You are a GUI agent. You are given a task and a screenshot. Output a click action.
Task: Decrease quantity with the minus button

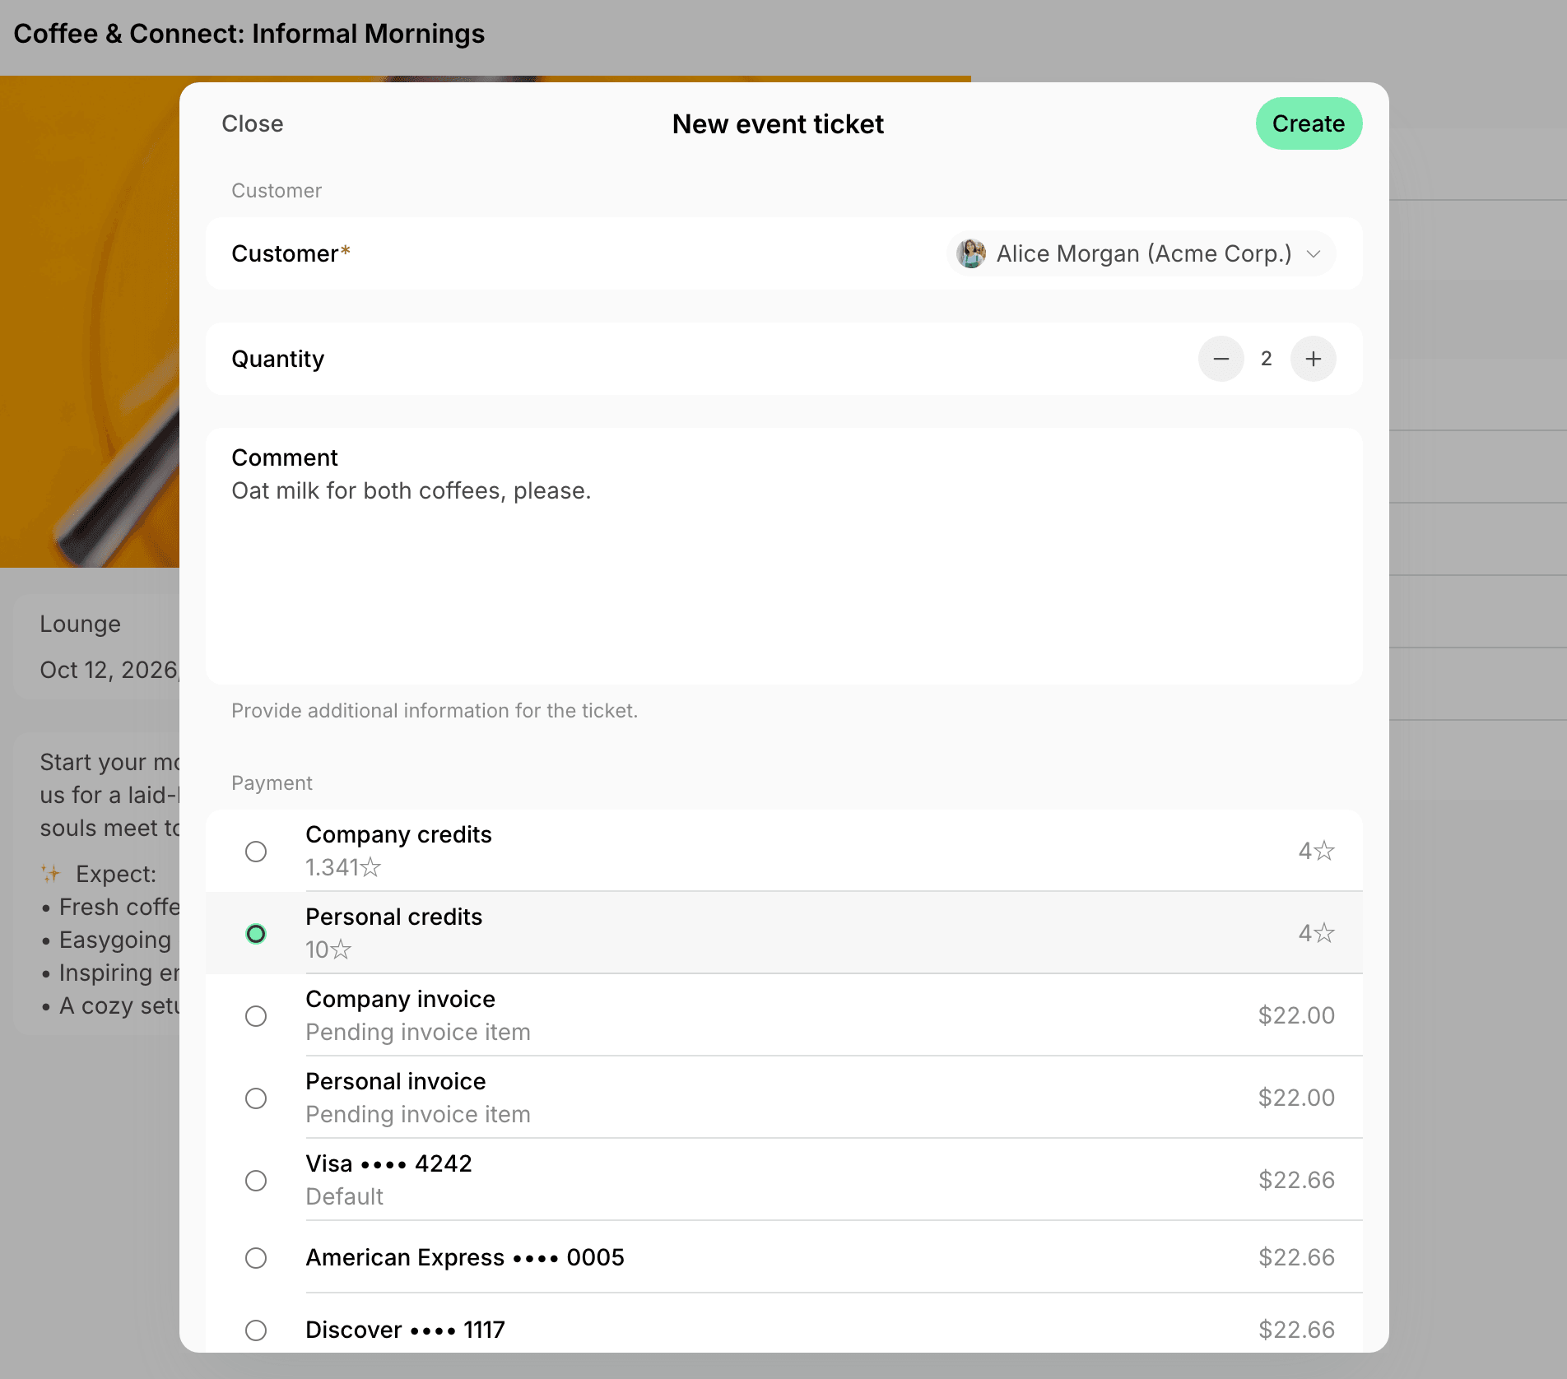click(x=1221, y=359)
